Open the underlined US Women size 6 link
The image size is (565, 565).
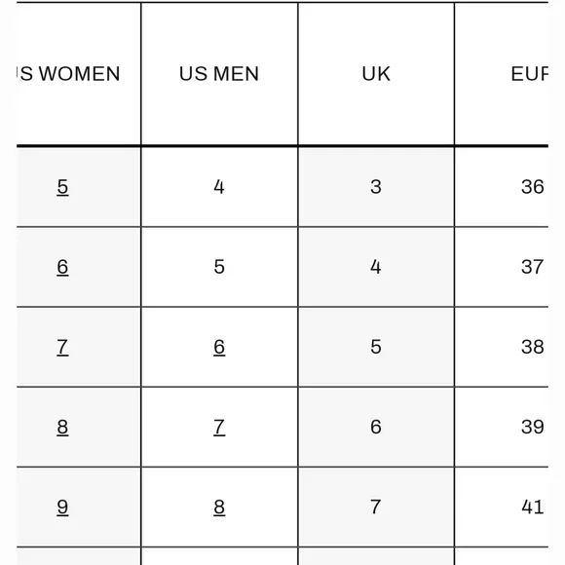62,267
